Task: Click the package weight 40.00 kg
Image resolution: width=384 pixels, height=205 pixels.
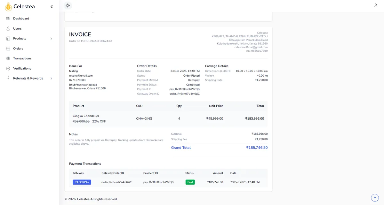Action: [x=262, y=76]
